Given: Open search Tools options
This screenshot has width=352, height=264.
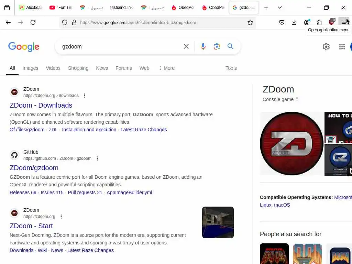Looking at the screenshot, I should point(231,68).
